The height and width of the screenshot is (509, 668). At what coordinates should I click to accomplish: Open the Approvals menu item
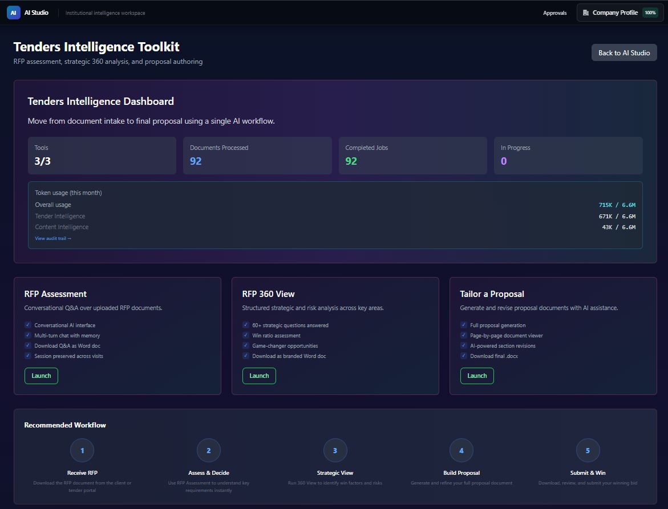tap(554, 13)
